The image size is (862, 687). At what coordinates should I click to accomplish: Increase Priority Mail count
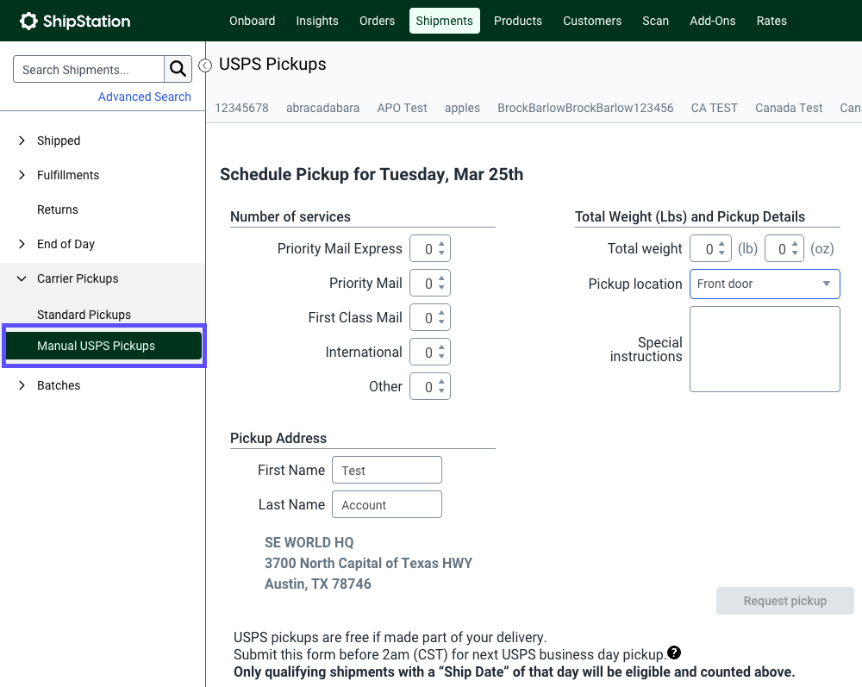click(x=441, y=278)
